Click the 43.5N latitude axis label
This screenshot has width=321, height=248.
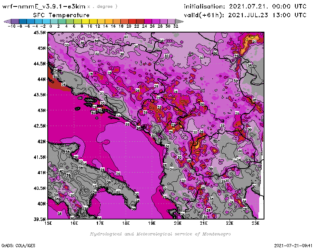tap(39, 95)
